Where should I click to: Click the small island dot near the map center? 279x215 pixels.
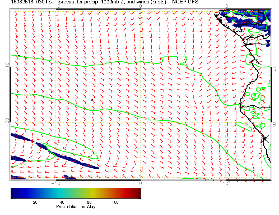(92, 100)
